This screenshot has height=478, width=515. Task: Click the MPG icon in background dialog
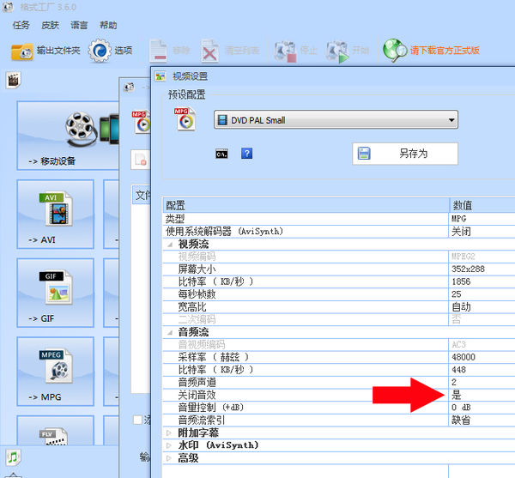tap(142, 122)
